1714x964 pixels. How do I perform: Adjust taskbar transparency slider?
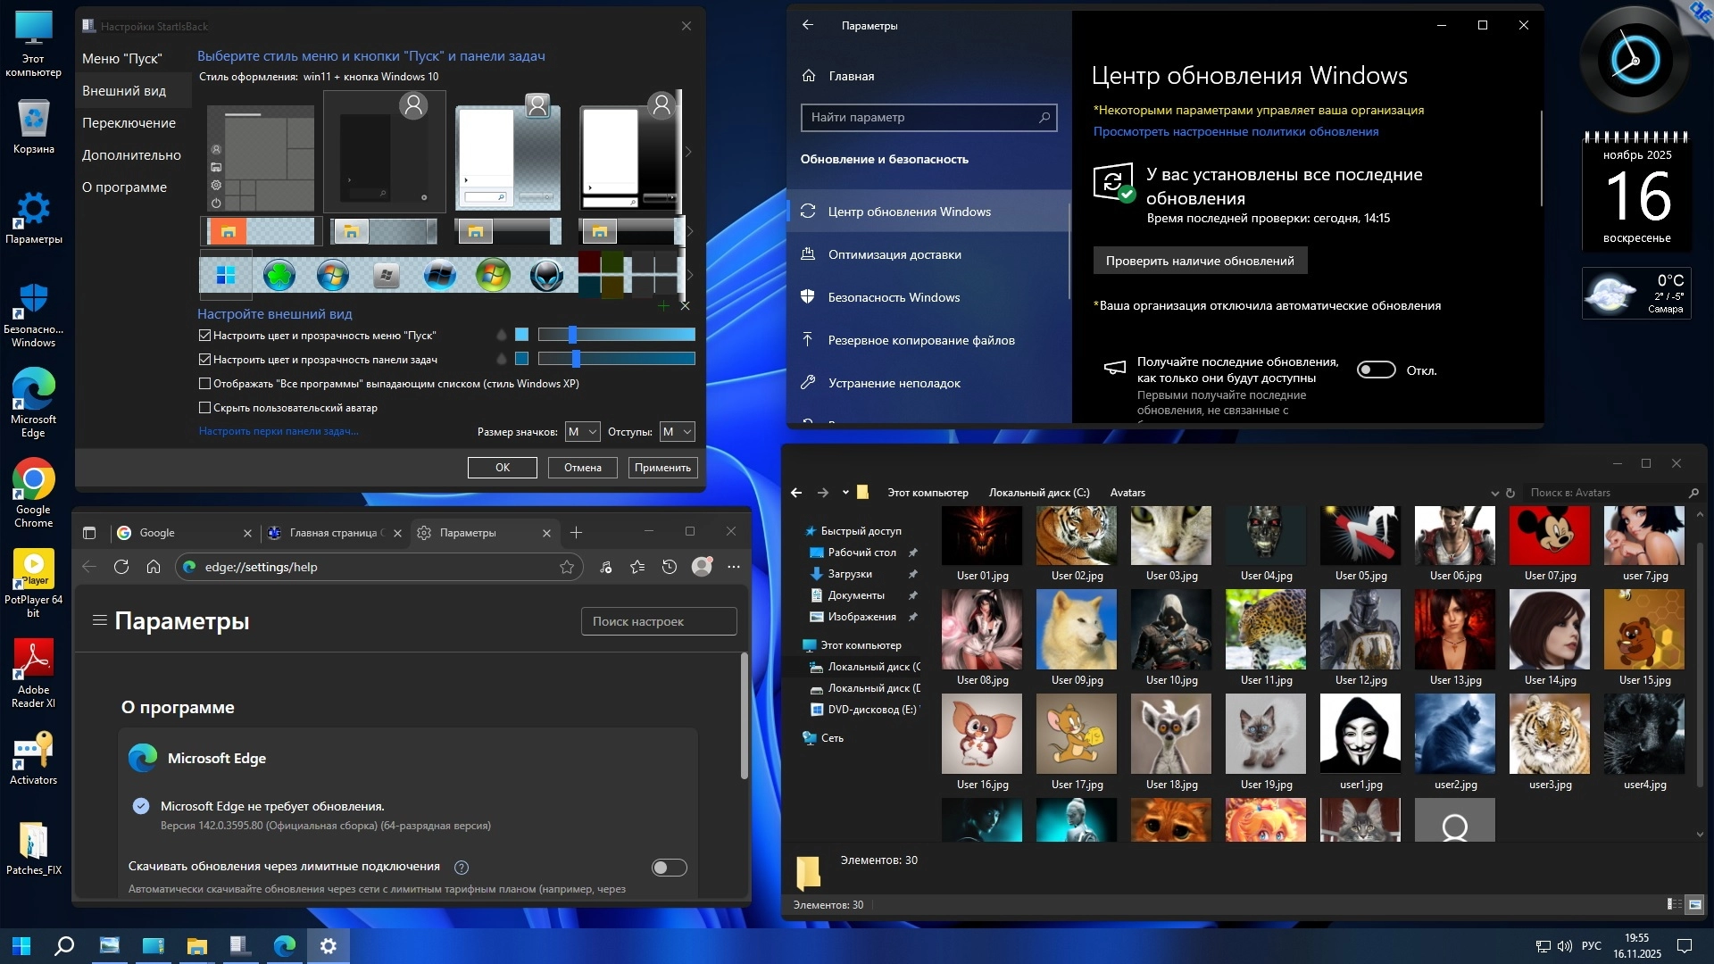576,359
